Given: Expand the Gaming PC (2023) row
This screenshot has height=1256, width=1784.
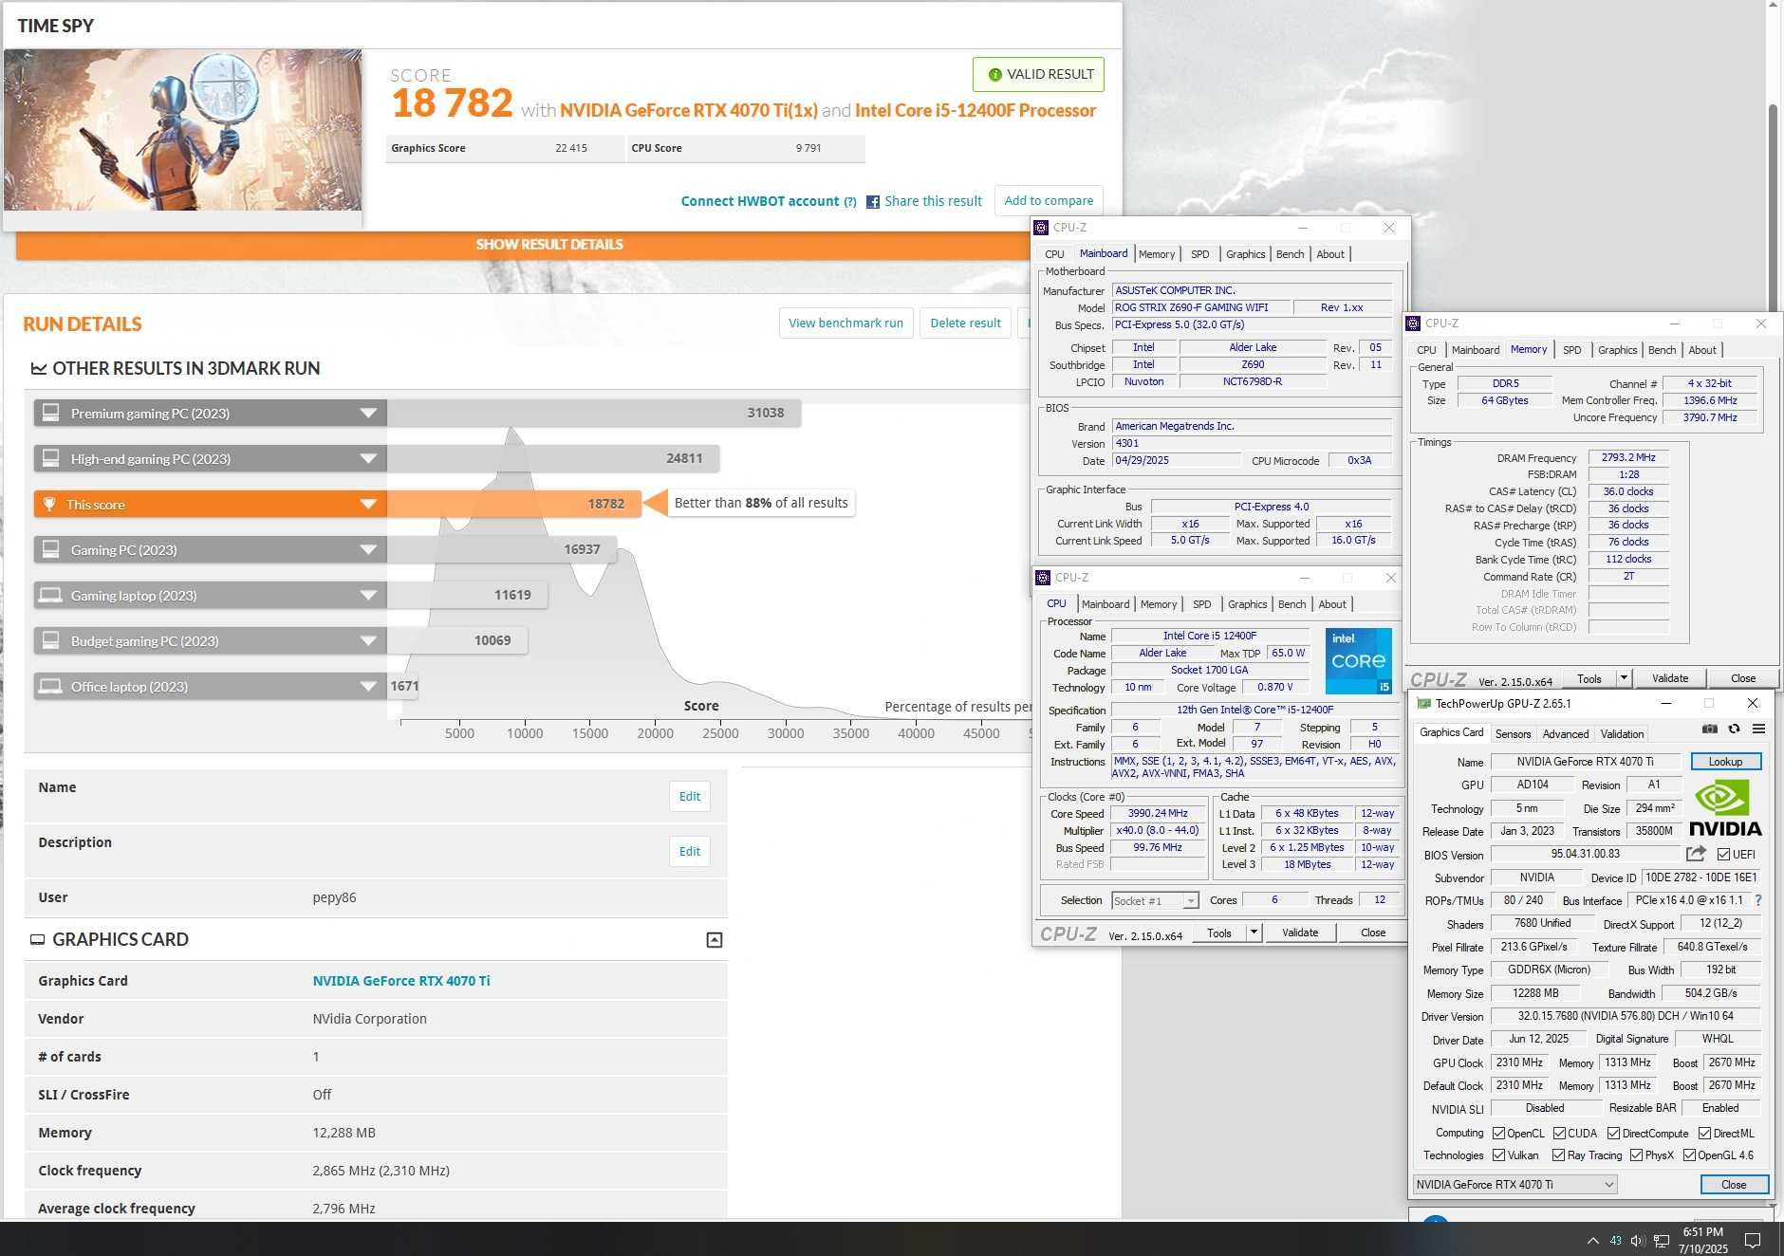Looking at the screenshot, I should pyautogui.click(x=368, y=549).
